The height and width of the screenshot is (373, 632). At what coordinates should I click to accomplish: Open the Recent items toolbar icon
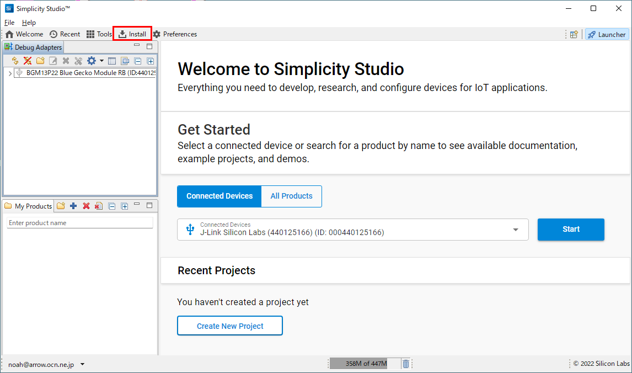click(x=65, y=34)
